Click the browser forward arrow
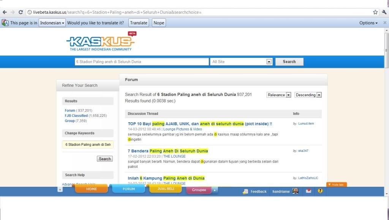Viewport: 389px width, 220px height. pyautogui.click(x=13, y=12)
